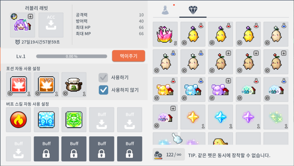Click the 122/∞ pet inventory expand icon

coord(158,155)
